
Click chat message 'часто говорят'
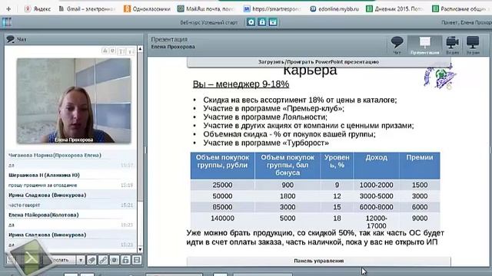24,205
